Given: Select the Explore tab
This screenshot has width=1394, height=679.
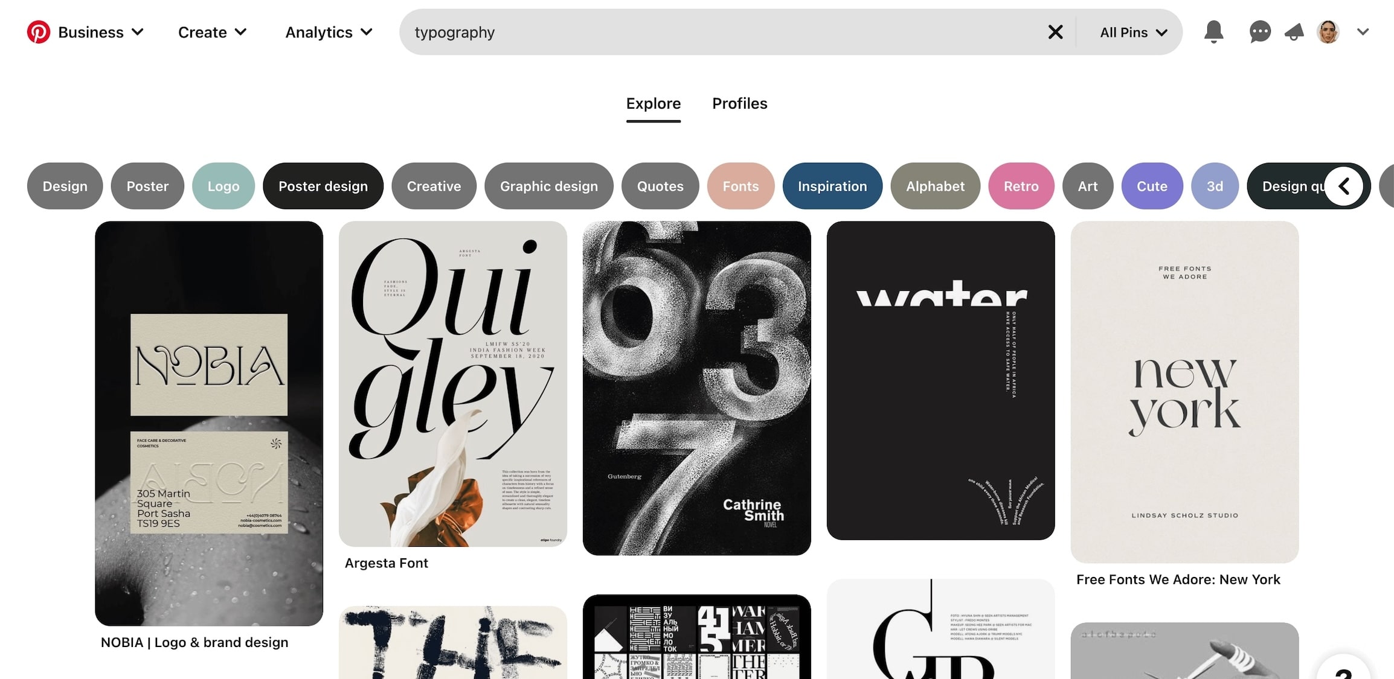Looking at the screenshot, I should pos(654,104).
